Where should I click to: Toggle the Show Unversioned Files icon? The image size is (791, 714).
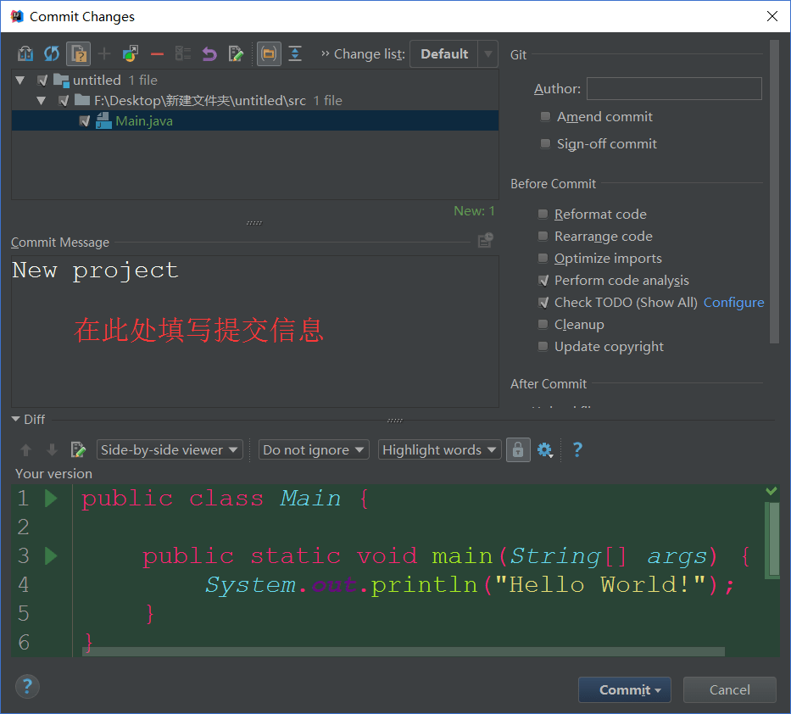pyautogui.click(x=78, y=54)
